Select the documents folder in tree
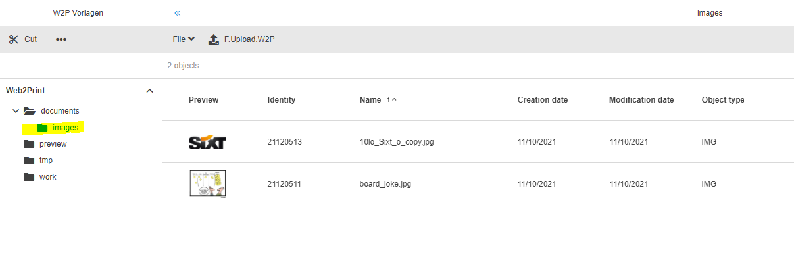 point(60,111)
